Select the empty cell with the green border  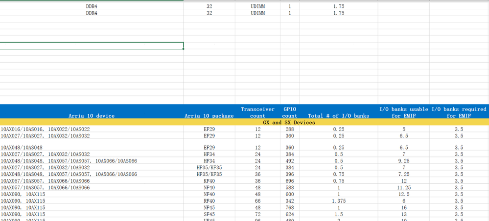click(x=92, y=45)
